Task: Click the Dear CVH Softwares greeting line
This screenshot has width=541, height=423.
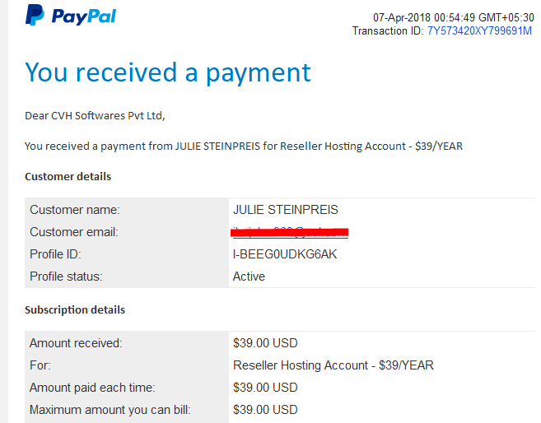Action: pyautogui.click(x=95, y=116)
